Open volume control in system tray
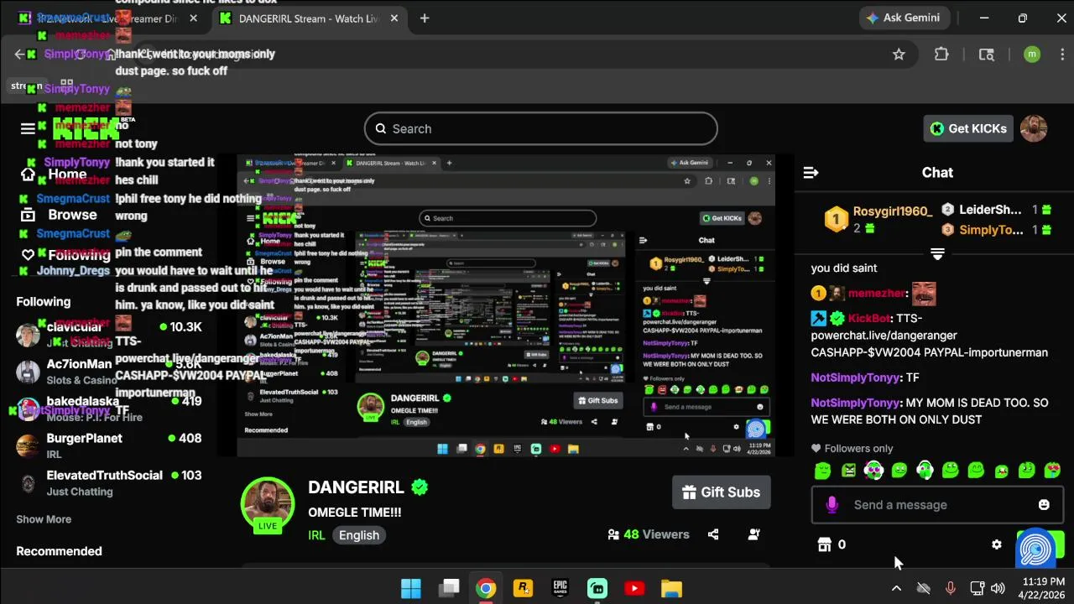This screenshot has height=604, width=1074. coord(998,588)
